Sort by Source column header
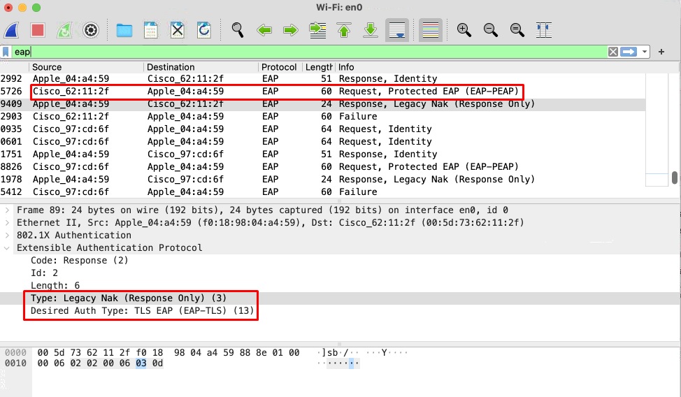Screen dimensions: 681x397 click(x=86, y=67)
